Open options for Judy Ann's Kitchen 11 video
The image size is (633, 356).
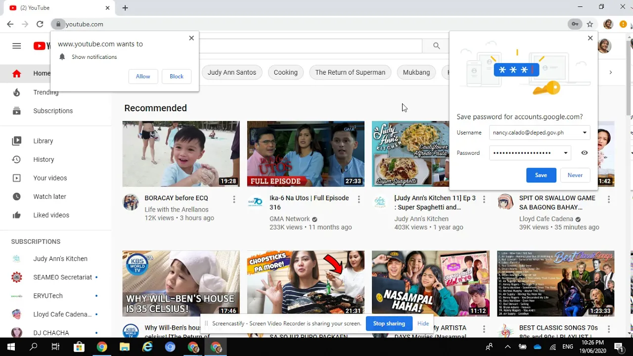coord(484,199)
